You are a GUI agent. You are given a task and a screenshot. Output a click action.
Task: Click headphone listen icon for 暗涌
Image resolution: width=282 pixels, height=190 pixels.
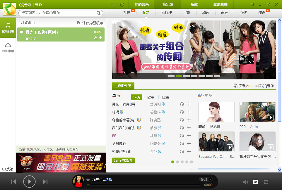tap(182, 112)
